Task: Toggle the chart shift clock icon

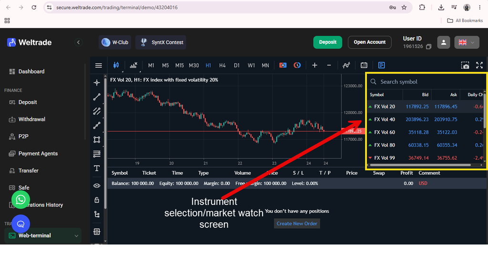Action: pos(297,65)
